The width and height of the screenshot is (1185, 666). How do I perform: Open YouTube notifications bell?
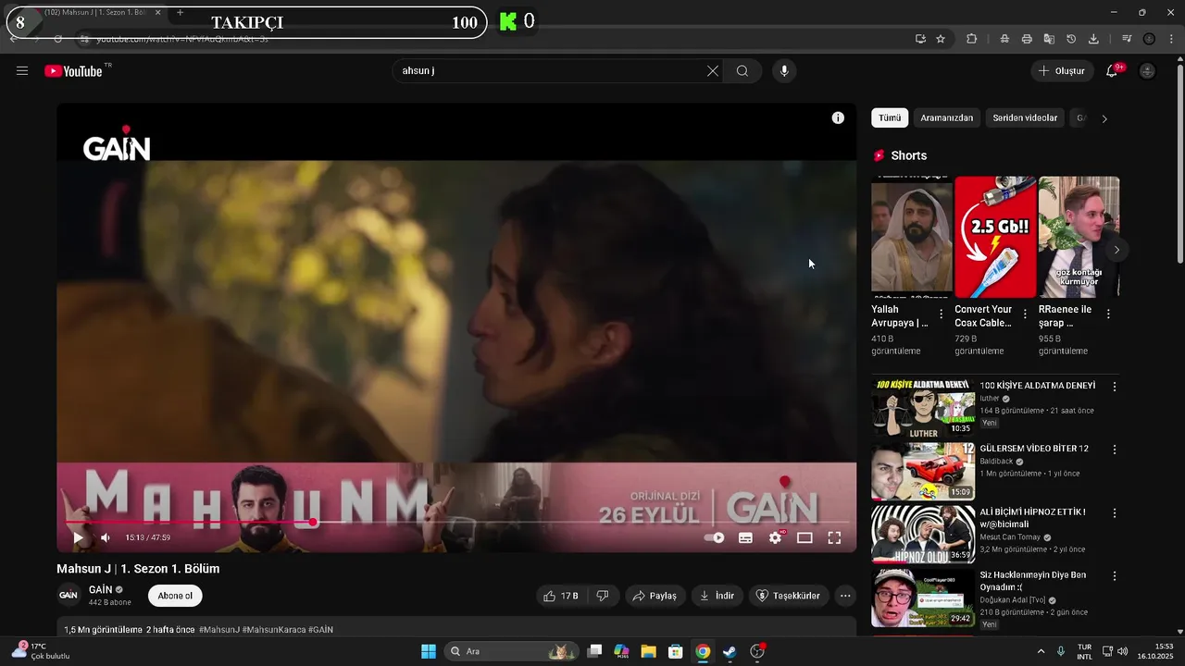tap(1112, 71)
